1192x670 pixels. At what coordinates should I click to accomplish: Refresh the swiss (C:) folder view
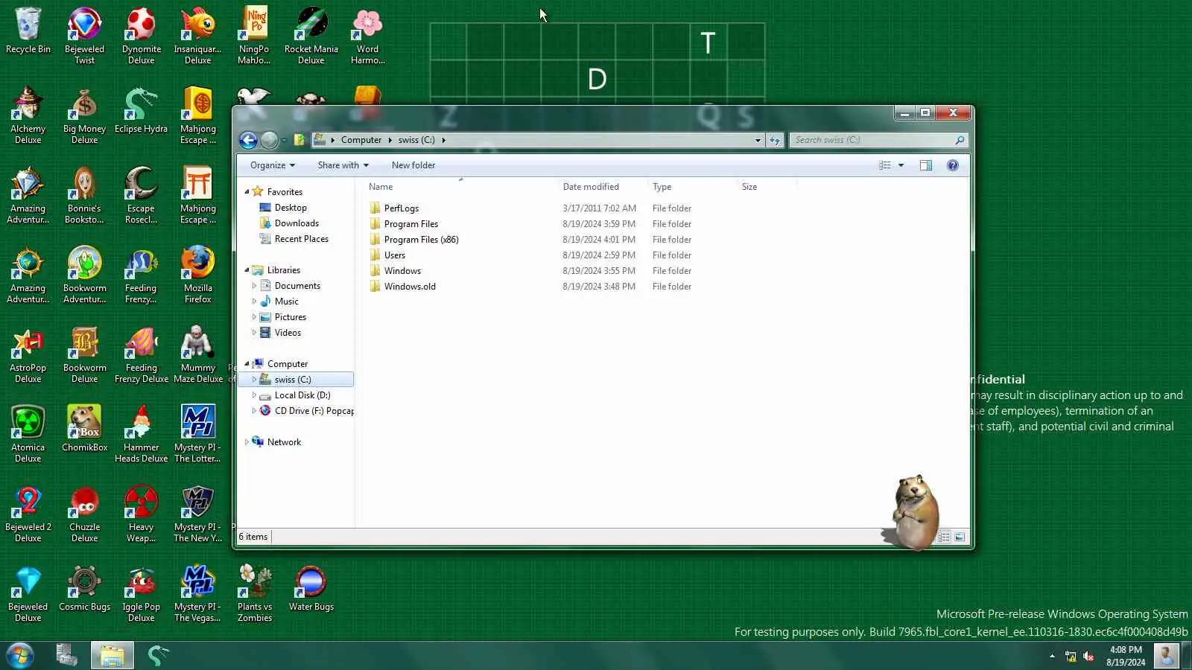click(x=775, y=140)
